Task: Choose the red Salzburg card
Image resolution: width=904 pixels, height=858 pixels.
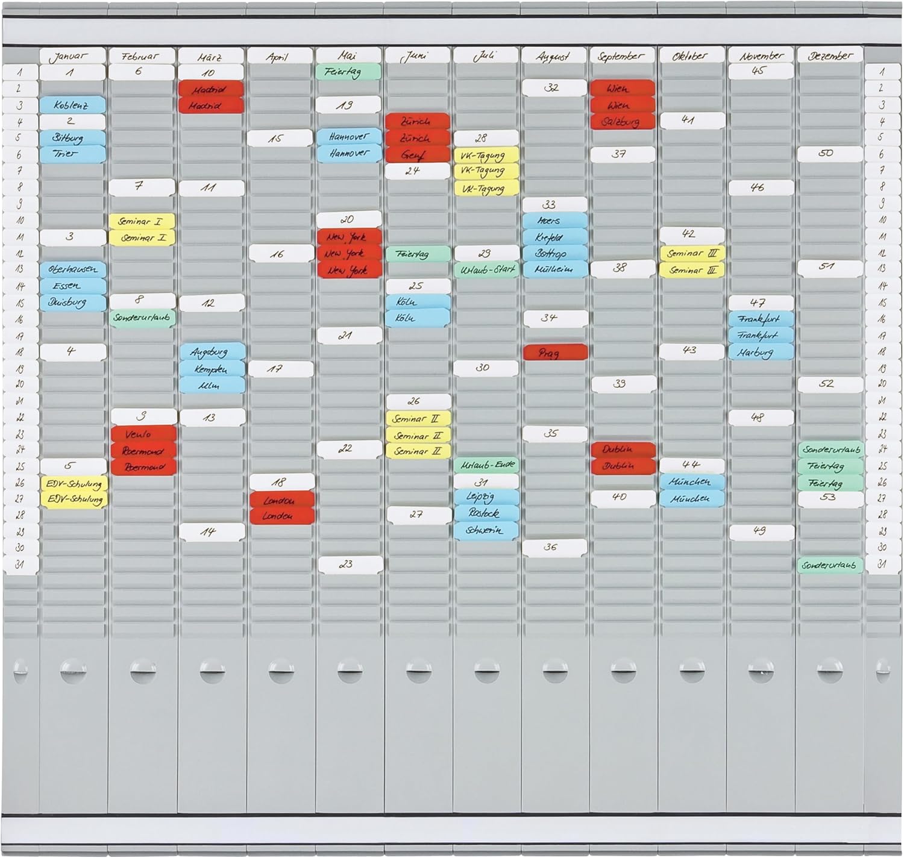Action: coord(622,122)
